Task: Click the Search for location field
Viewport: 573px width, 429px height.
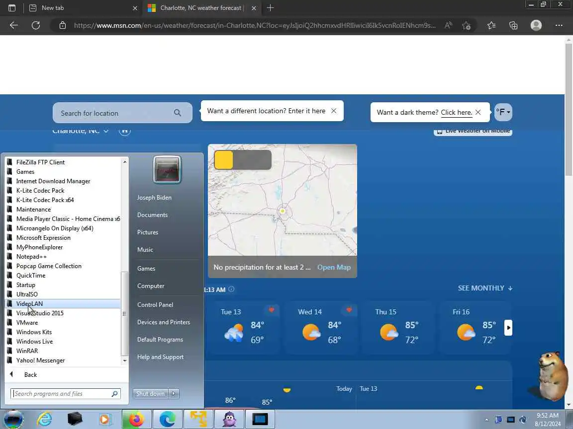Action: [122, 113]
